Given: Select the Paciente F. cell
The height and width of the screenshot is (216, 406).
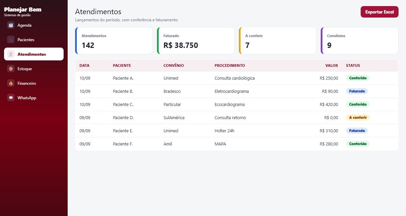Looking at the screenshot, I should coord(123,144).
